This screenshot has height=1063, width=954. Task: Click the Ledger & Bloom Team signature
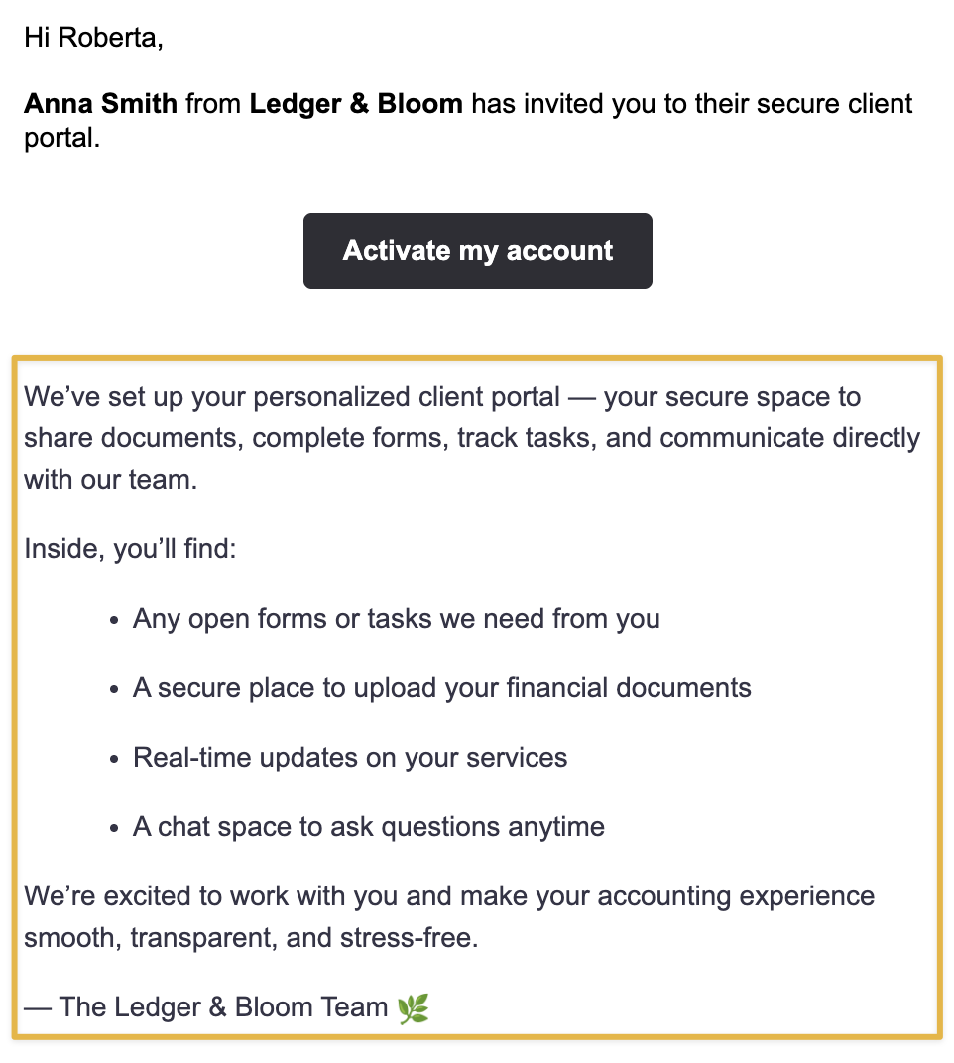click(x=206, y=1007)
